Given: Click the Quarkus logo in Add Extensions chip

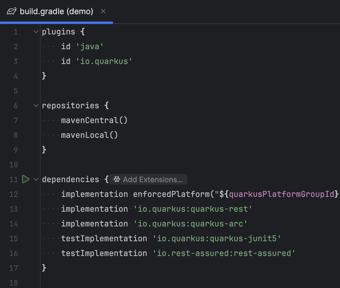Looking at the screenshot, I should point(117,179).
